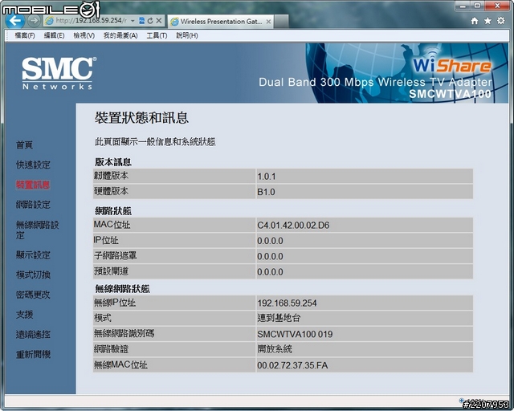Open the 檢視(V) menu
Screen dimensions: 514x411
point(84,35)
